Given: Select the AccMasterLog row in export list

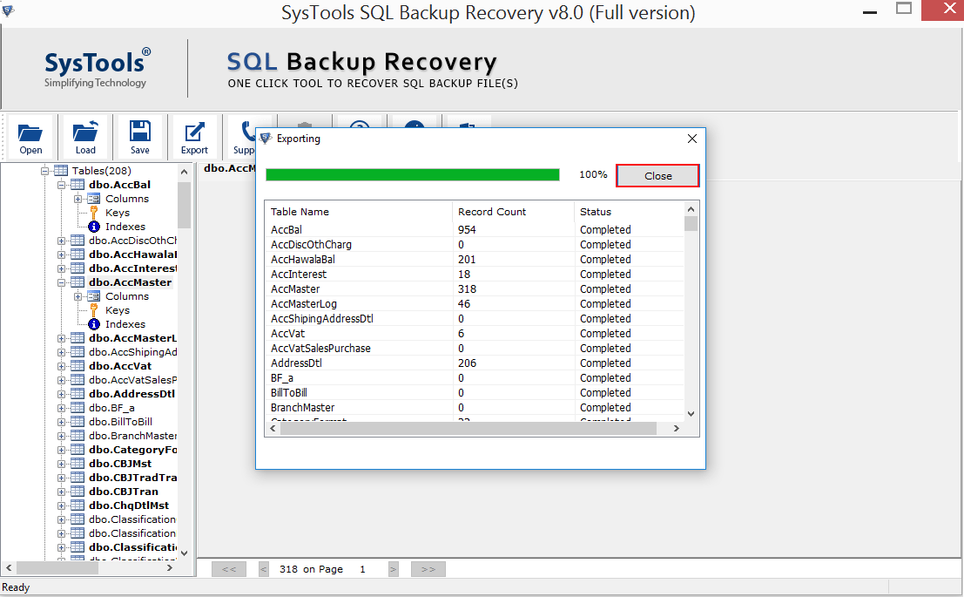Looking at the screenshot, I should pos(475,303).
